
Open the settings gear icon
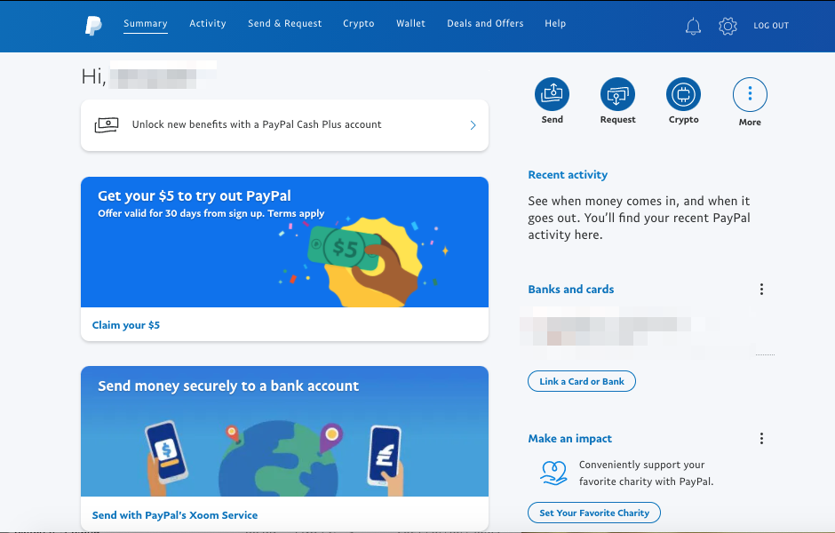pyautogui.click(x=728, y=26)
